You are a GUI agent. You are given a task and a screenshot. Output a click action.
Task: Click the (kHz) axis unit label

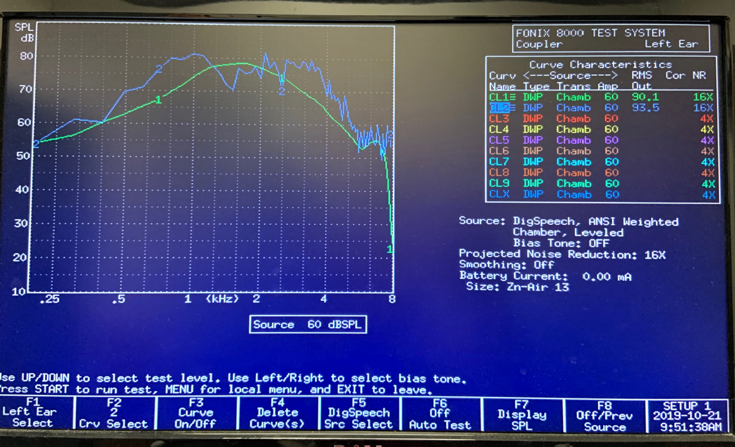pos(222,299)
